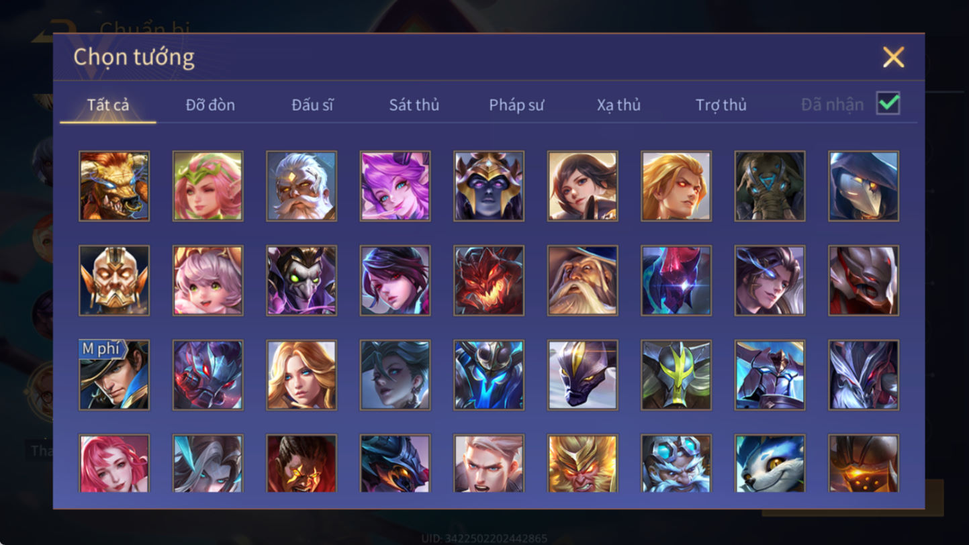Open the 'Sát thủ' hero tab
Viewport: 969px width, 545px height.
[x=414, y=105]
